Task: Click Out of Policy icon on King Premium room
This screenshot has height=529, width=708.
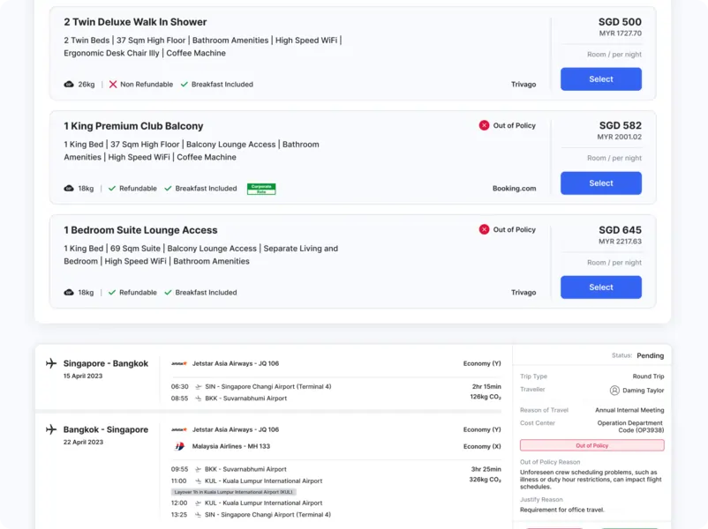Action: tap(484, 125)
